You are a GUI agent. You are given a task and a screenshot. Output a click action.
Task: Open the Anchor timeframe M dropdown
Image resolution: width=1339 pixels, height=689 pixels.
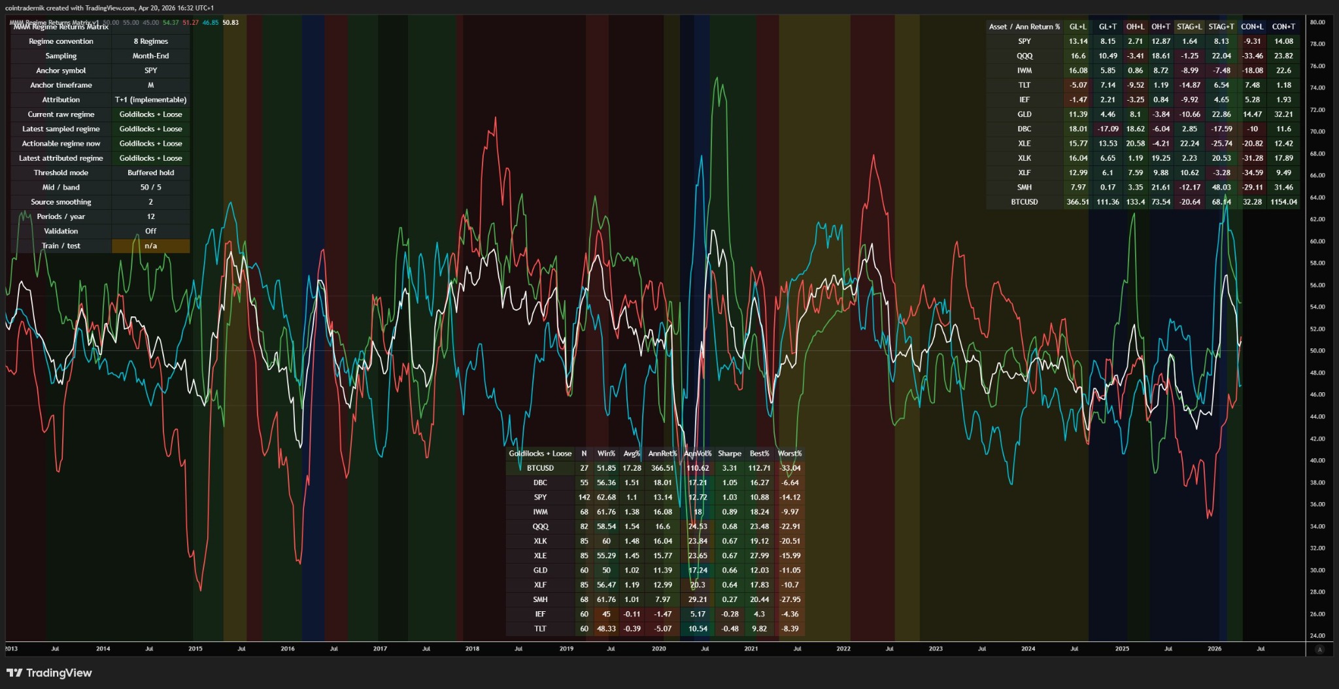point(150,85)
